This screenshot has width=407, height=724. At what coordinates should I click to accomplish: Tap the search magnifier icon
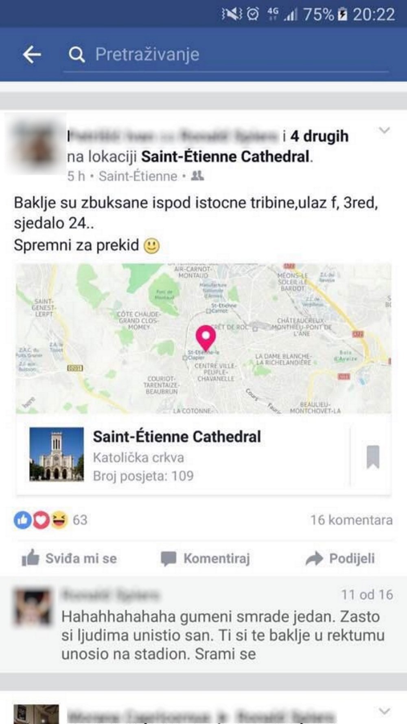[x=77, y=54]
